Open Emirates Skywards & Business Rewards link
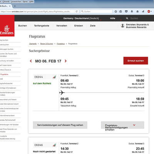The image size is (154, 154). (137, 26)
